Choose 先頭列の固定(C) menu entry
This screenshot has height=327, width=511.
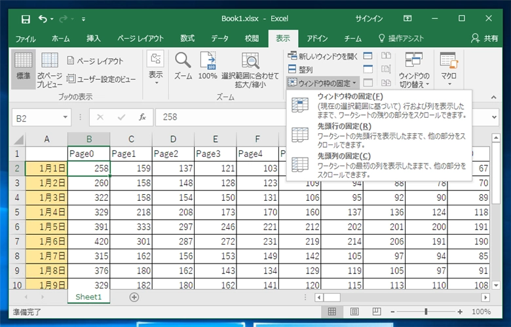pos(379,165)
